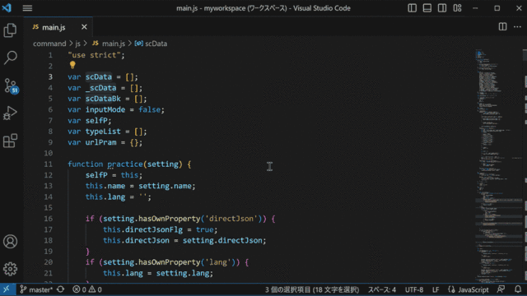This screenshot has height=296, width=527.
Task: Open Source Control view with badge
Action: [x=11, y=86]
